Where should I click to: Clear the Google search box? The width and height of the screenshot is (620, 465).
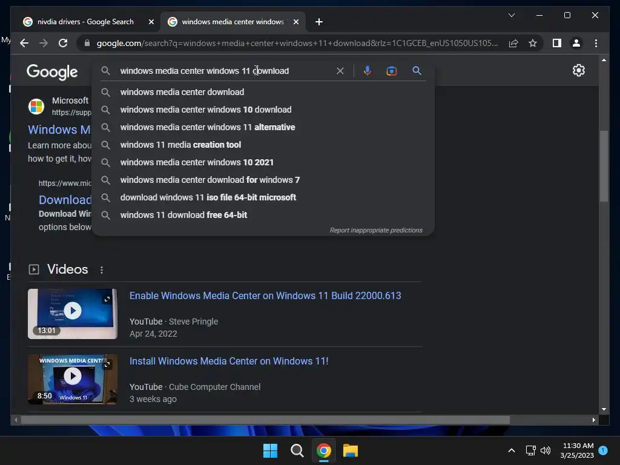coord(340,71)
